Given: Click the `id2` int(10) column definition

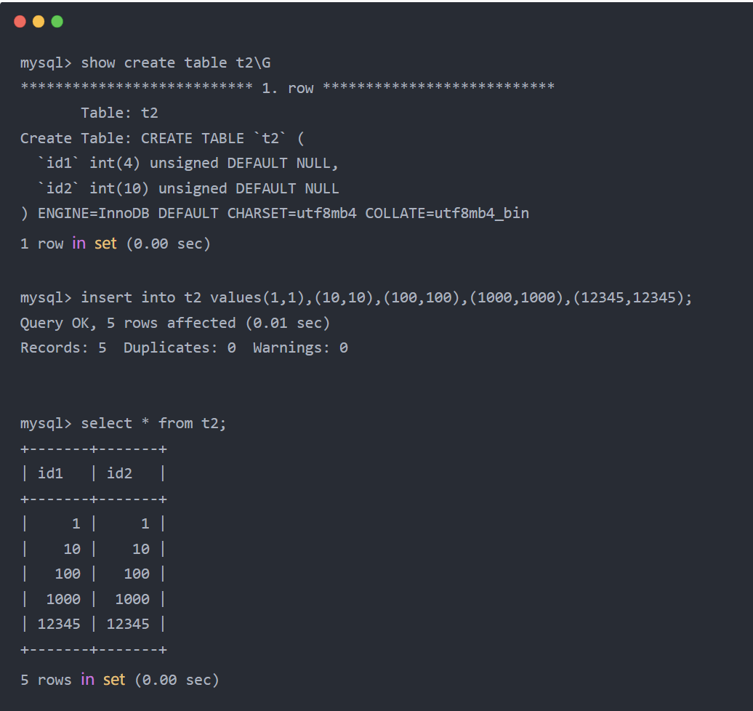Looking at the screenshot, I should [x=188, y=188].
